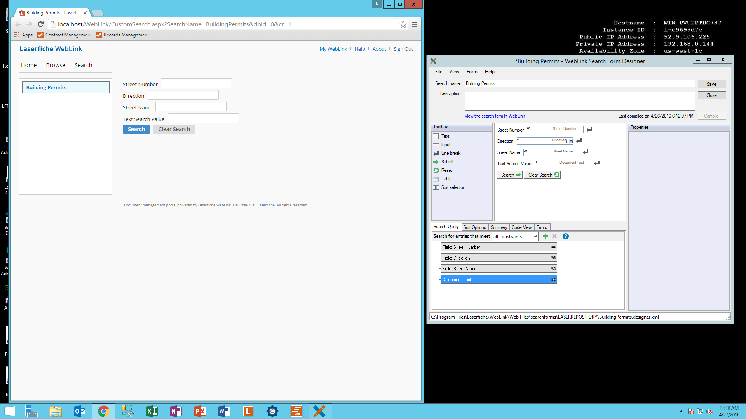
Task: Open Excel from the taskbar
Action: click(x=152, y=411)
